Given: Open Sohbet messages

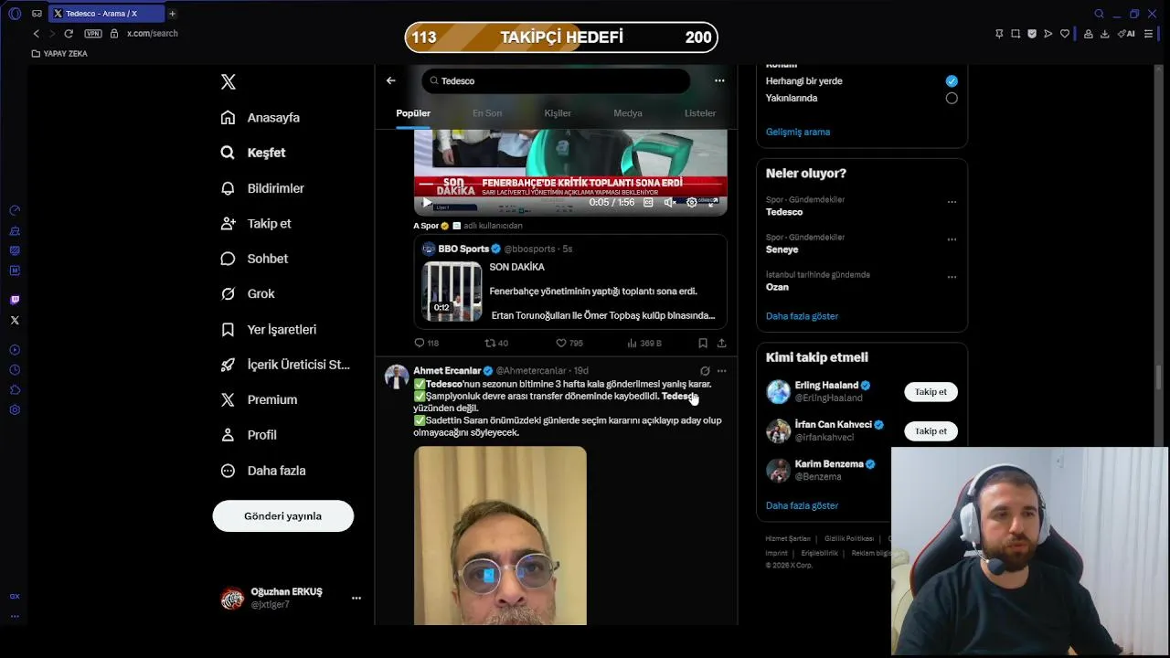Looking at the screenshot, I should click(x=254, y=259).
